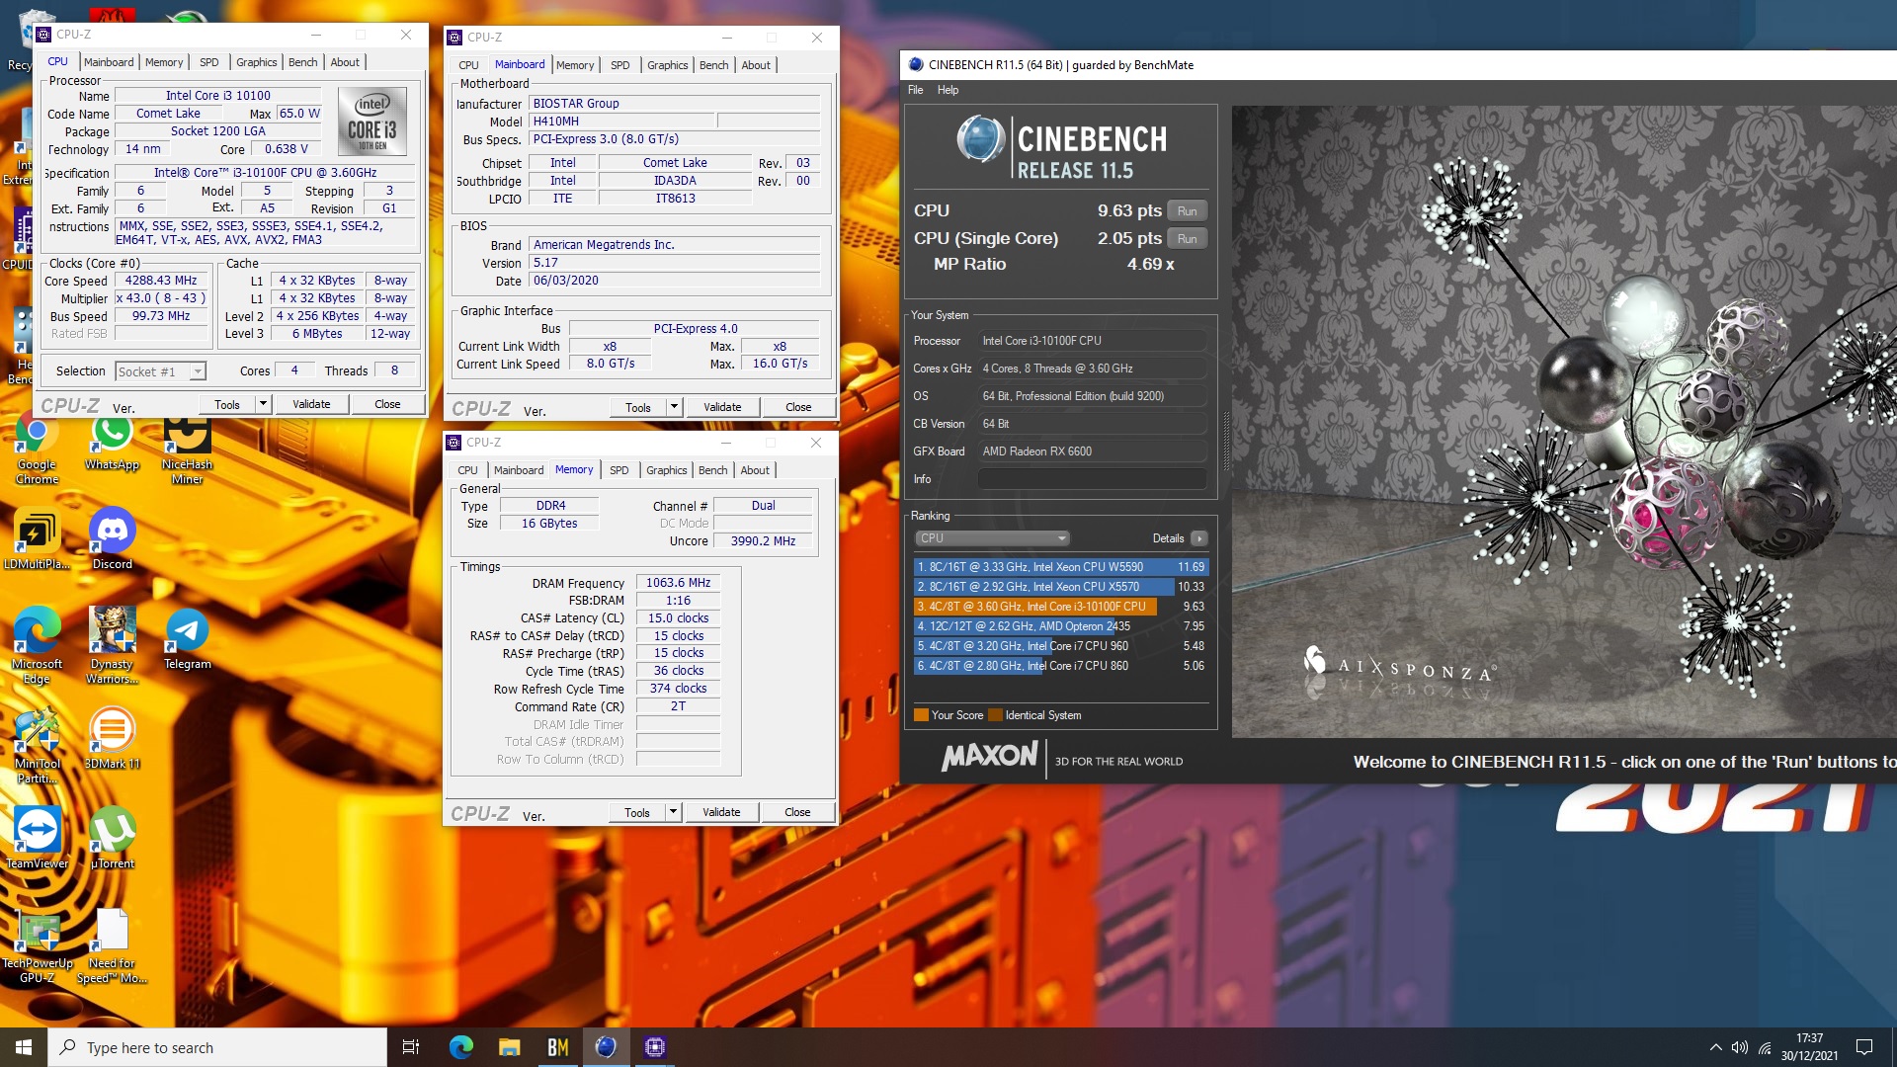Click the Cinebench rendered scene image
The width and height of the screenshot is (1897, 1067).
tap(1563, 422)
